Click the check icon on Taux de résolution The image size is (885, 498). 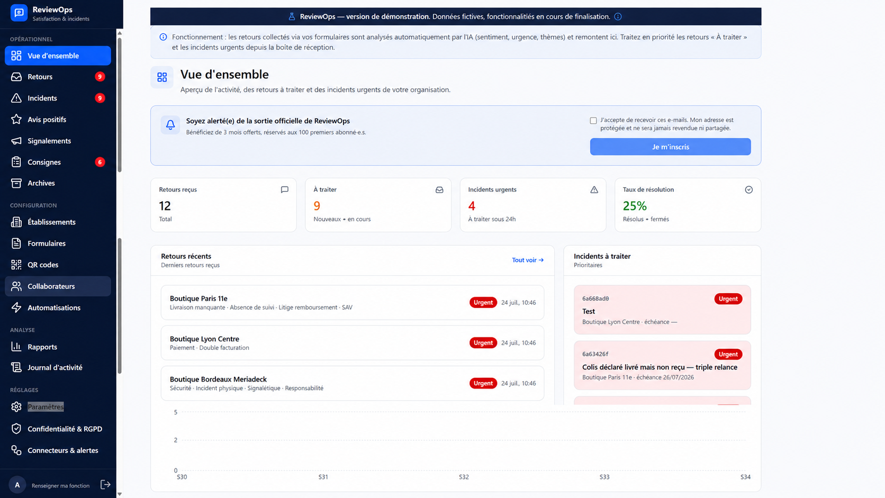point(748,189)
